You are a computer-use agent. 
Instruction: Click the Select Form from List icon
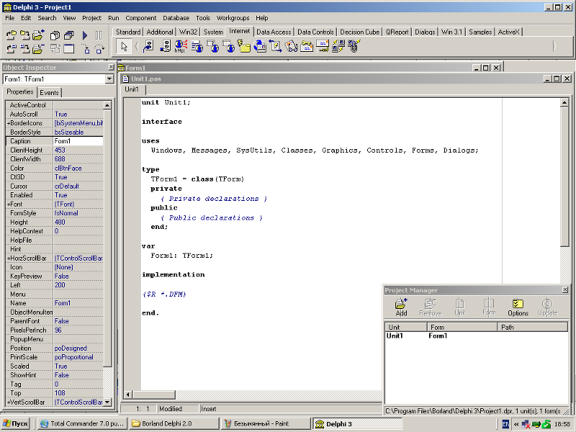pos(68,35)
